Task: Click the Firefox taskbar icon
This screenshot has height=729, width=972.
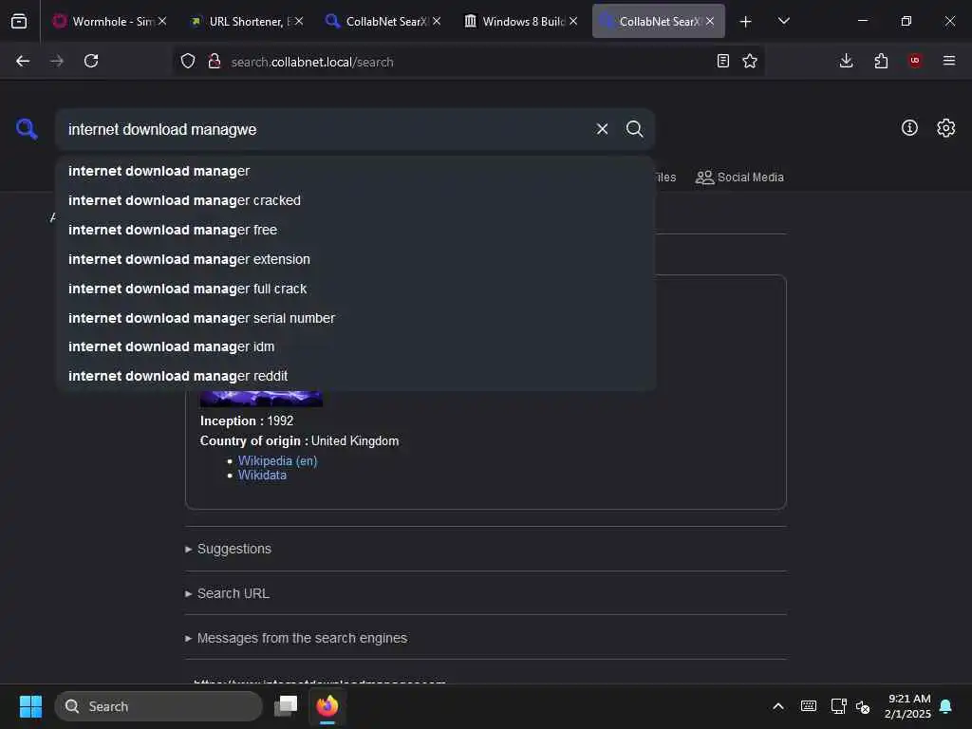Action: tap(327, 706)
